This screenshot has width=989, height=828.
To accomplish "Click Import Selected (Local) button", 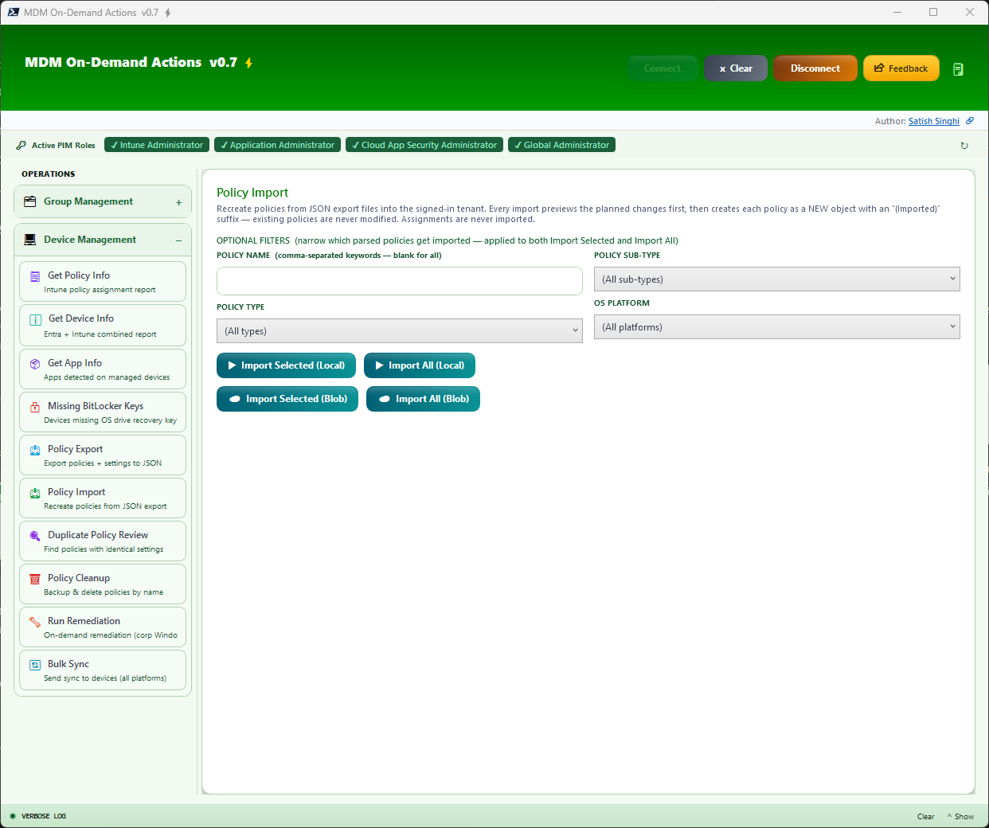I will [x=286, y=365].
